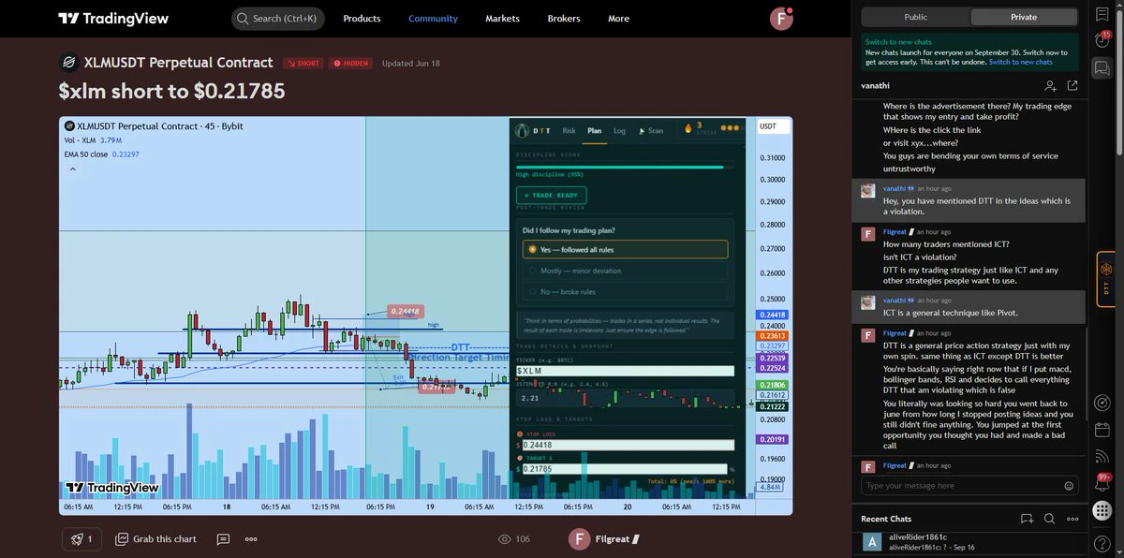
Task: Click vanathi's username in the chat message
Action: 894,188
